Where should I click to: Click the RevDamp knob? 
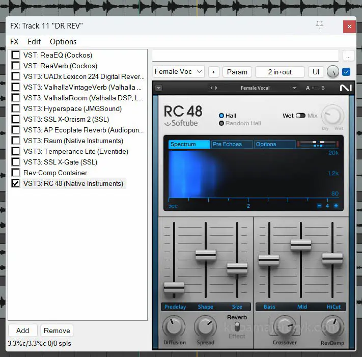click(x=331, y=326)
